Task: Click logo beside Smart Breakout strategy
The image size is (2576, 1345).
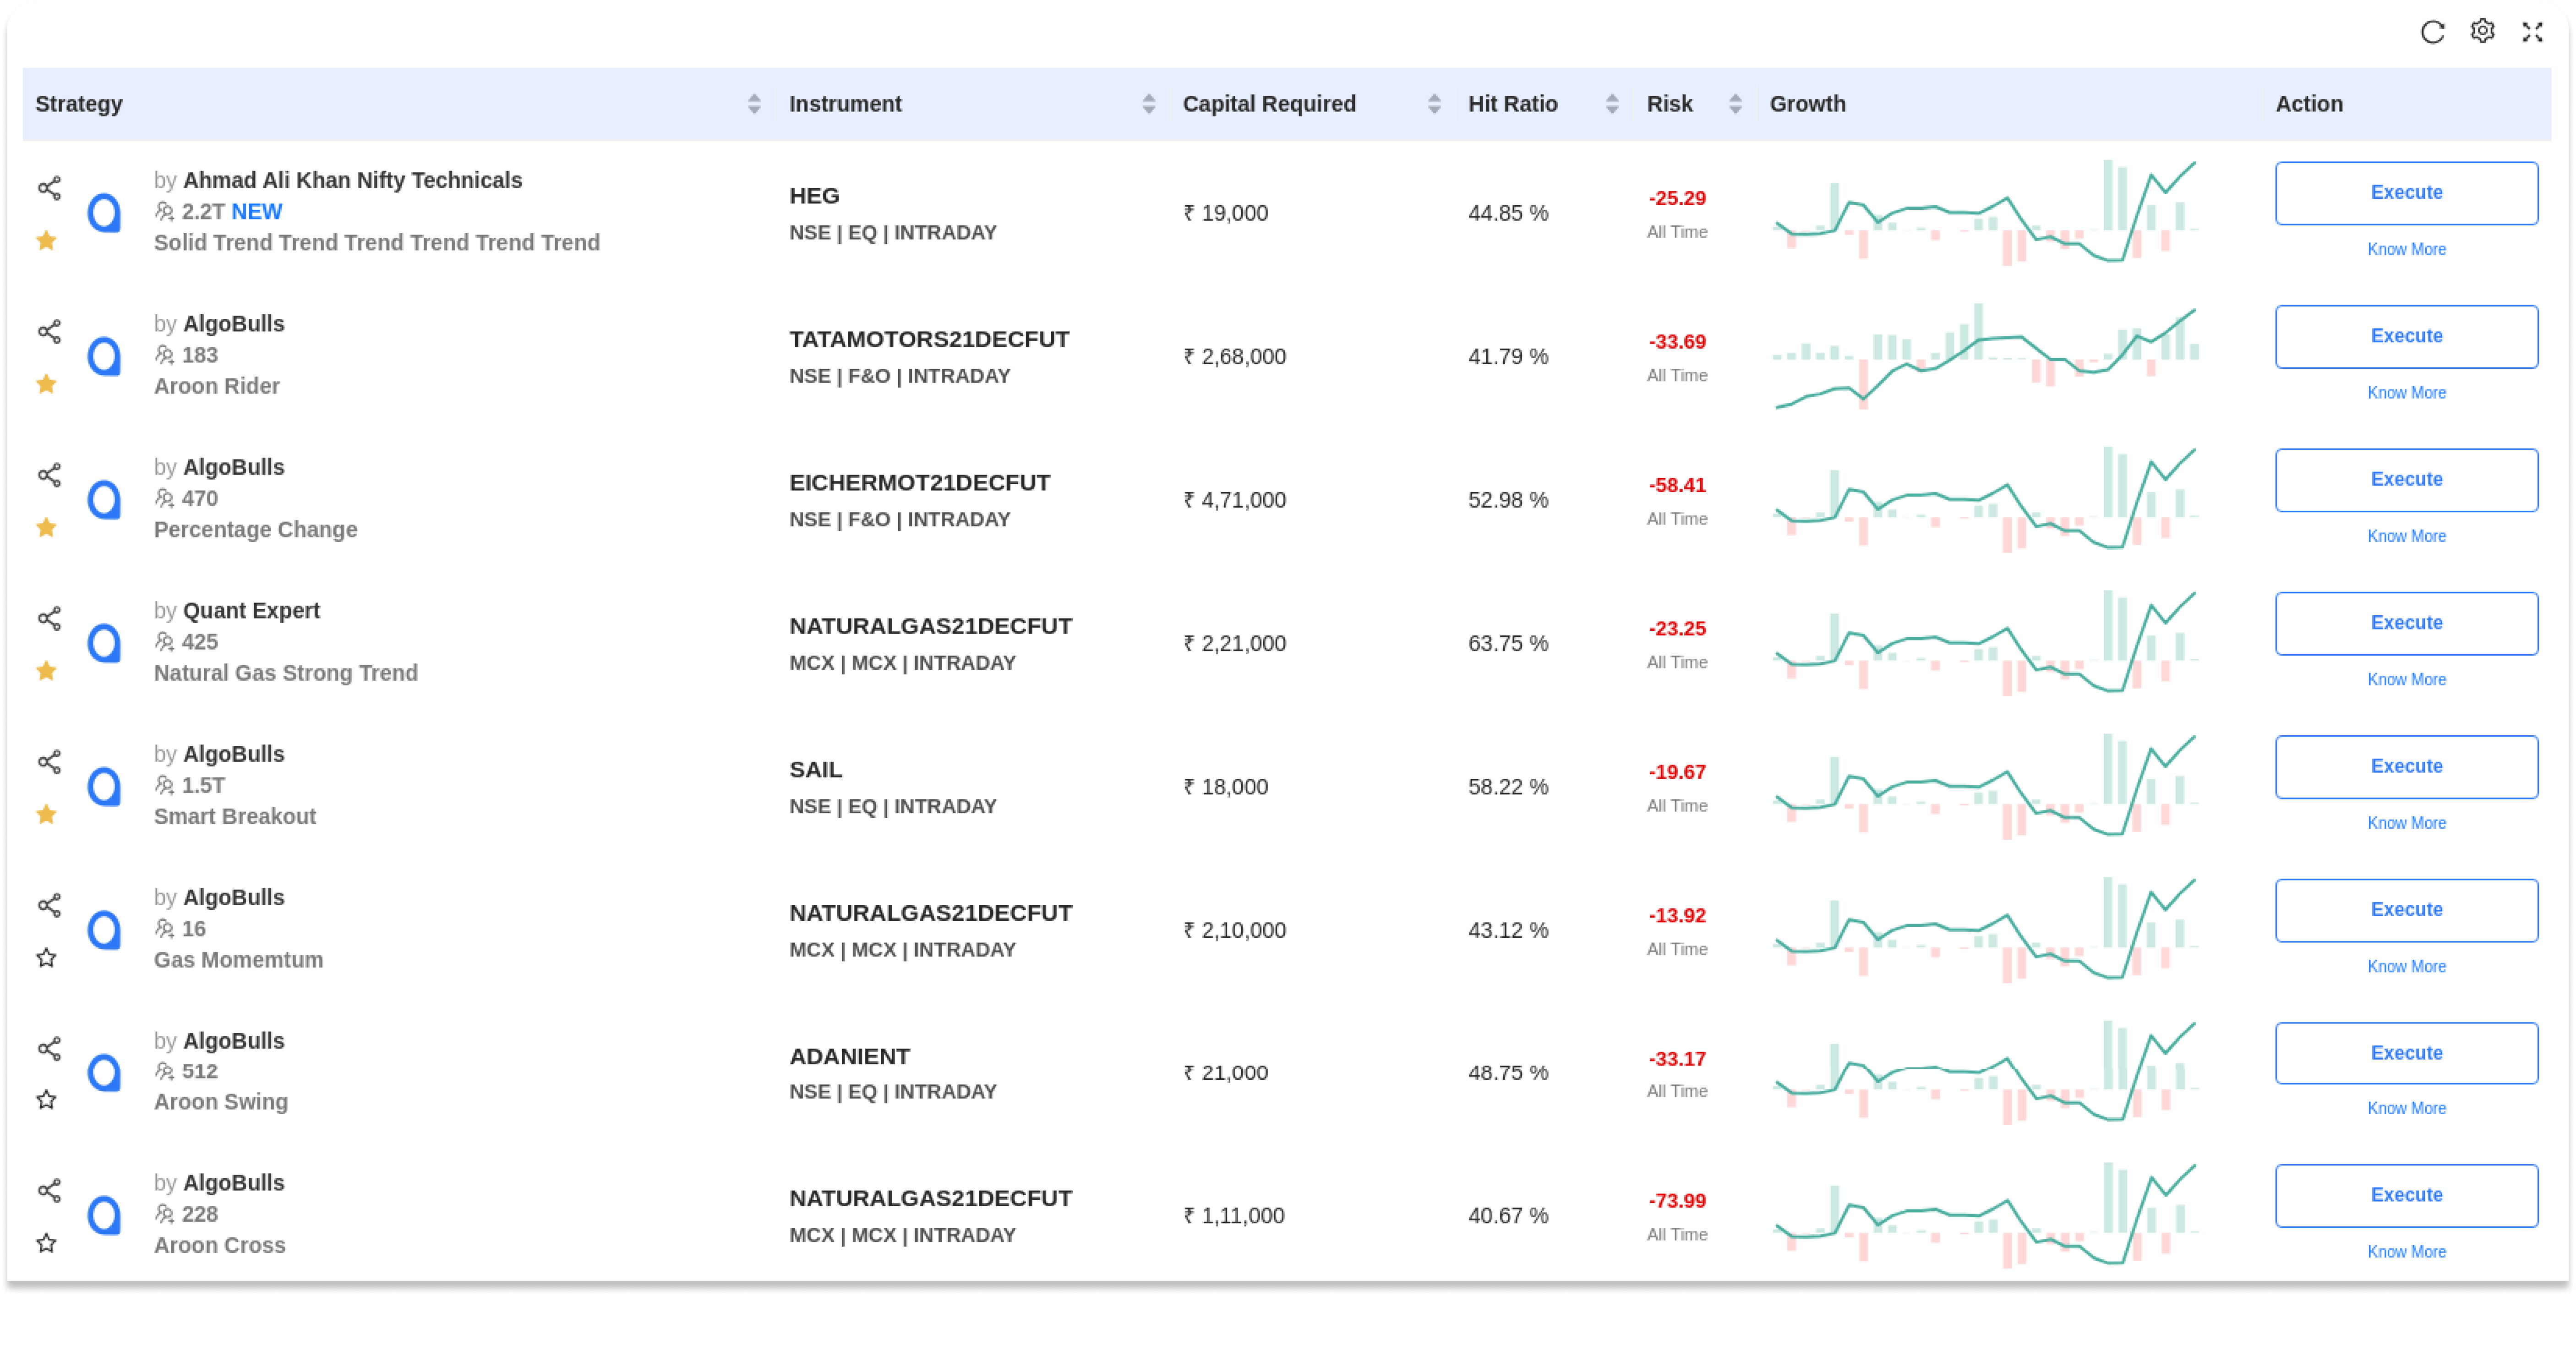Action: pos(104,786)
